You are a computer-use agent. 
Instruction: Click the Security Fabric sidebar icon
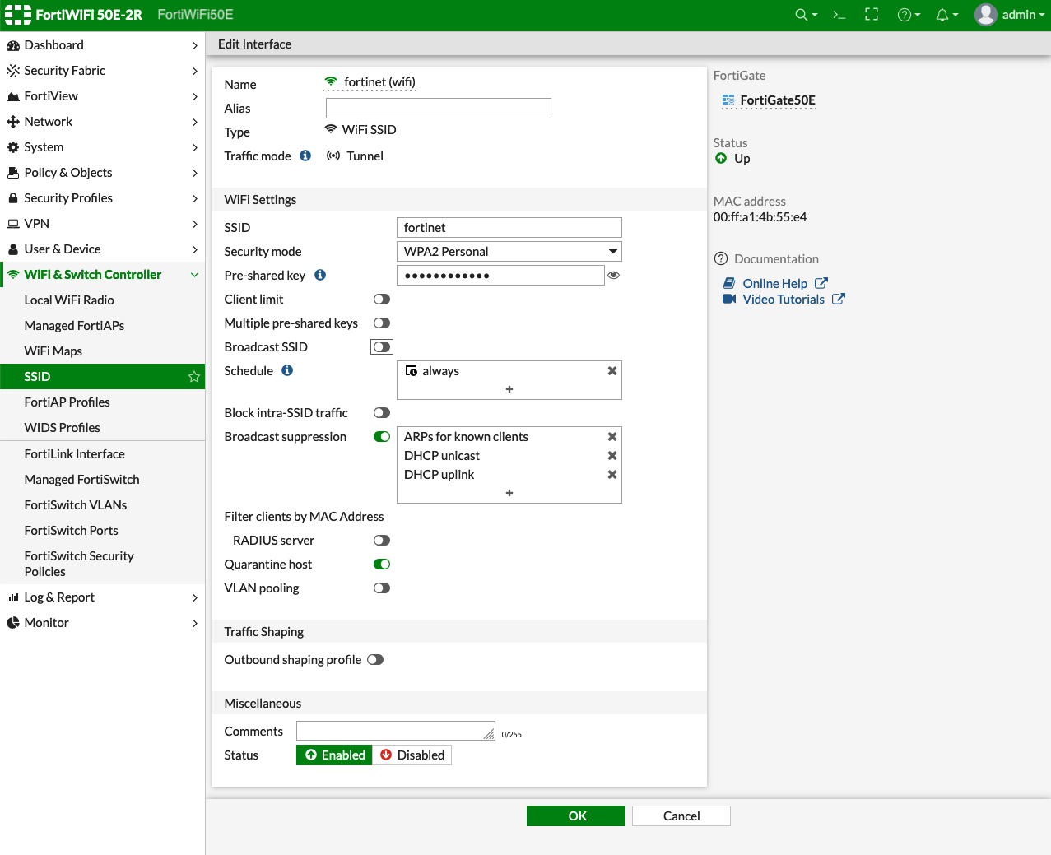[13, 71]
